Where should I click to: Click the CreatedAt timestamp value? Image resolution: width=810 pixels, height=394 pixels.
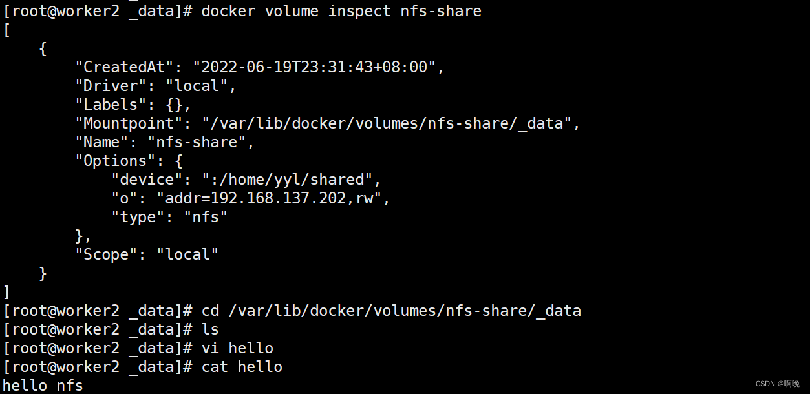314,67
